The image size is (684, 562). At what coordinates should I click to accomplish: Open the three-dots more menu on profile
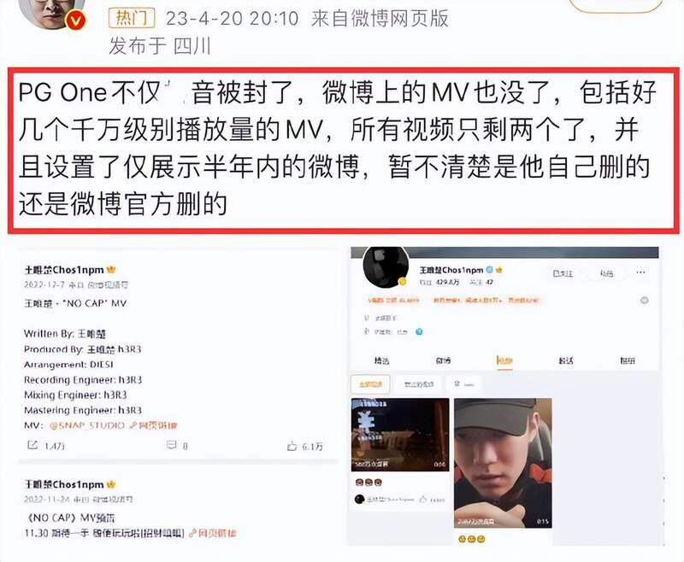640,272
